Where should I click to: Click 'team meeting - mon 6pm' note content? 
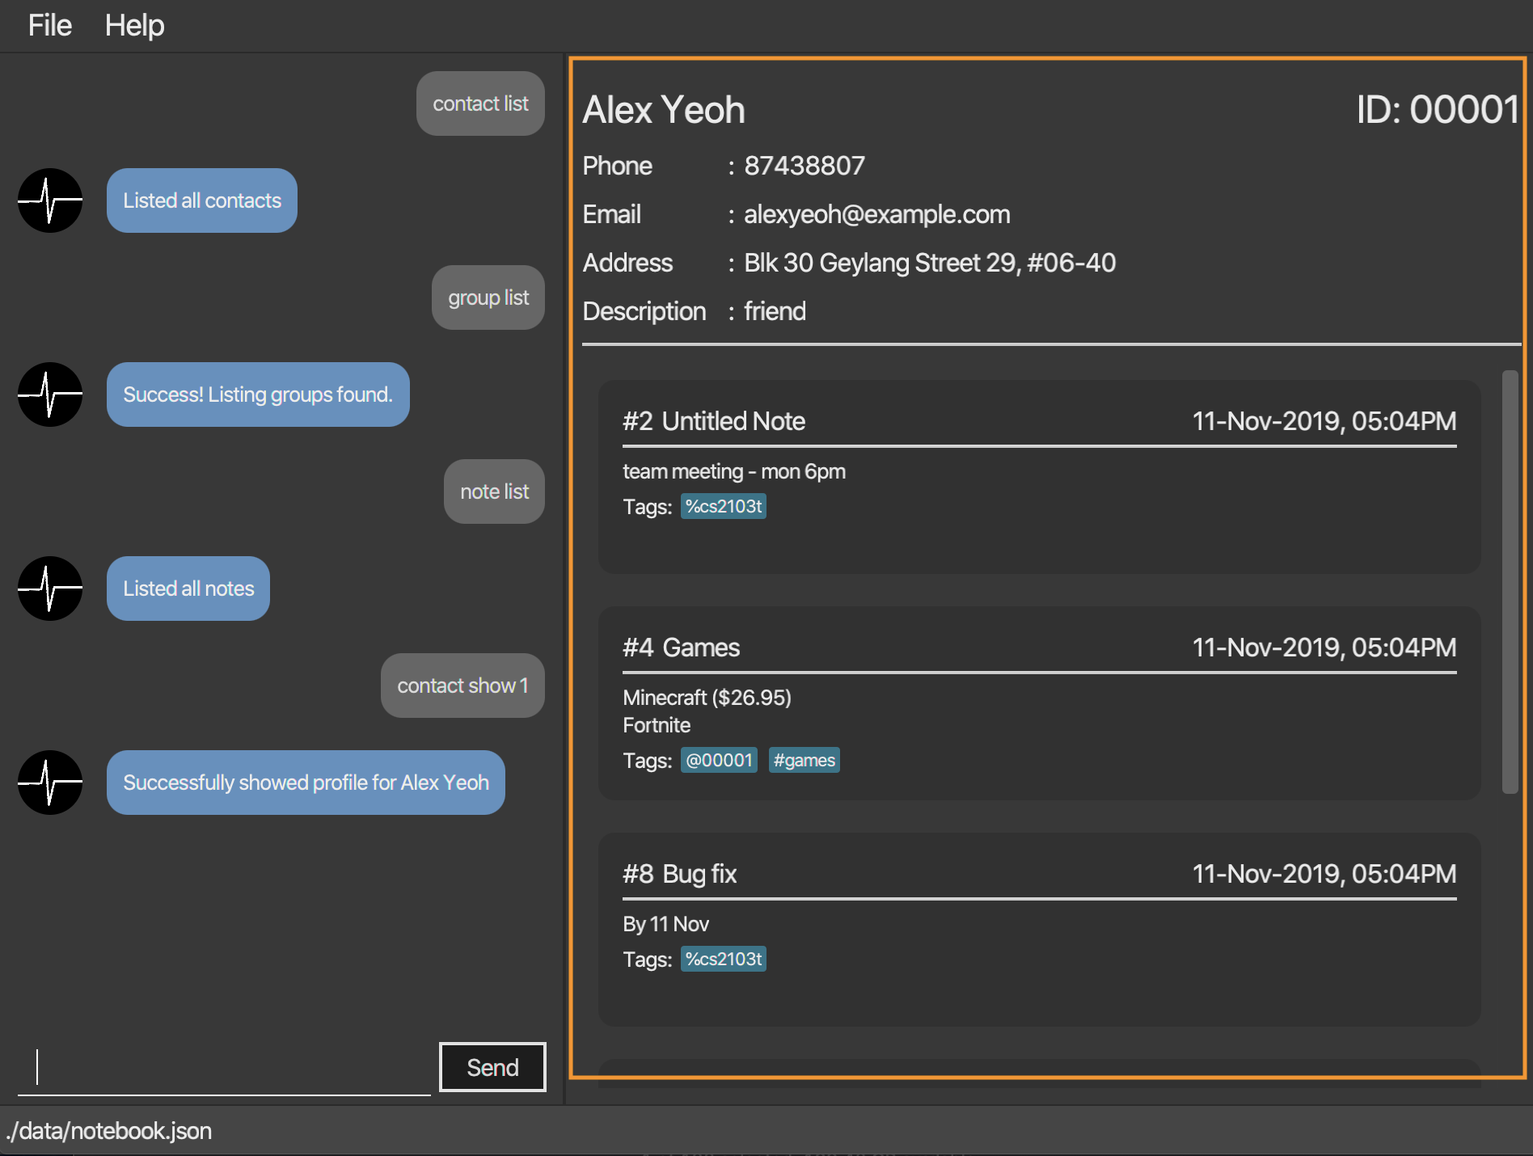tap(734, 471)
